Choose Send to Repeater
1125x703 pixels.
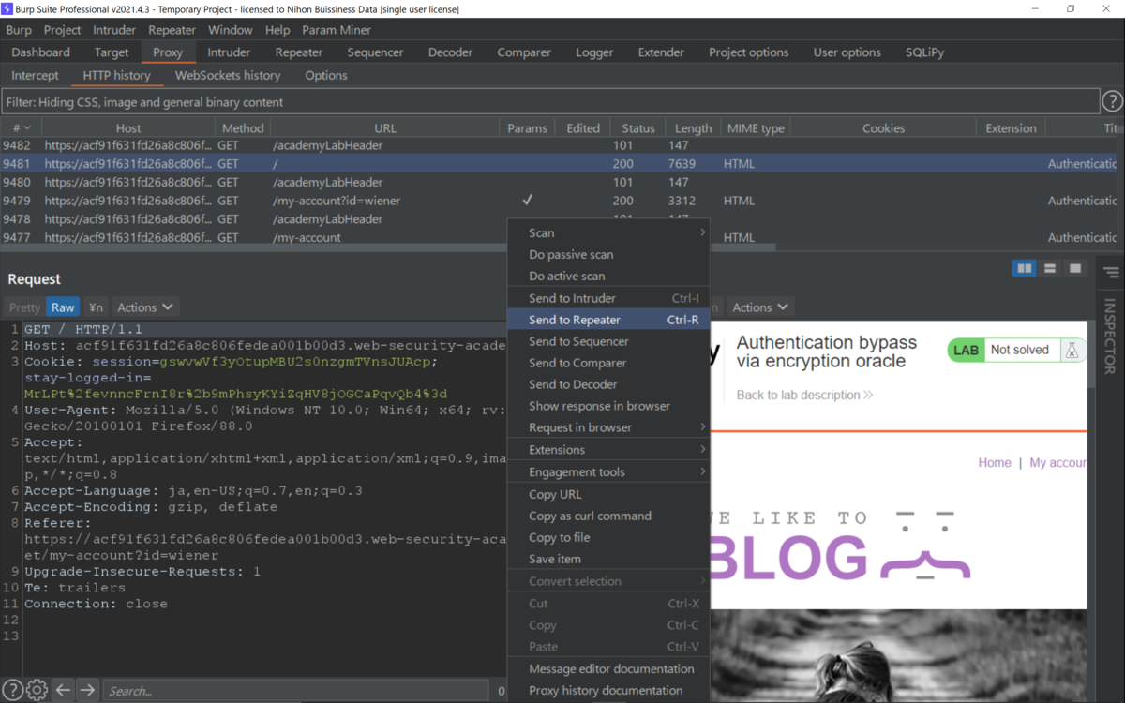click(x=607, y=320)
